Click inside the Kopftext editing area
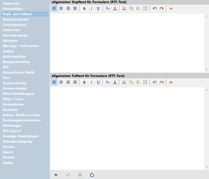 pos(127,42)
